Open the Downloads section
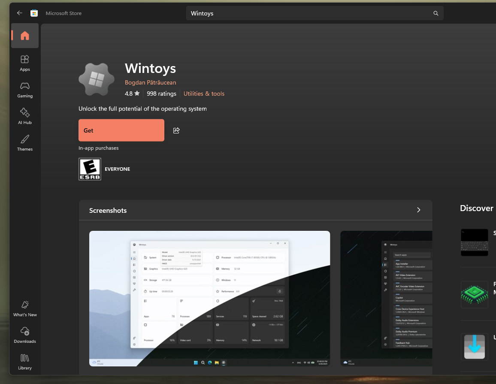Image resolution: width=496 pixels, height=384 pixels. (x=25, y=335)
